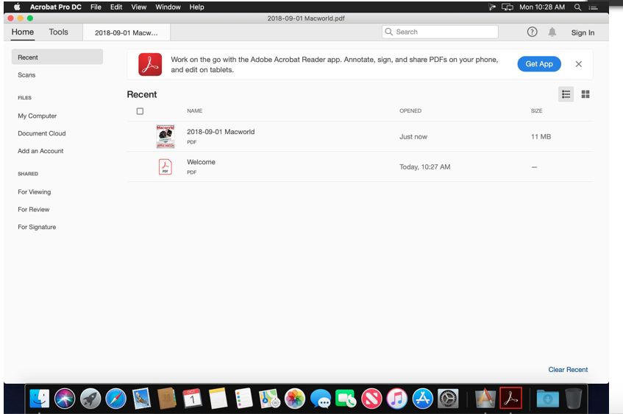The height and width of the screenshot is (414, 623).
Task: Click the Welcome PDF file icon
Action: point(165,166)
